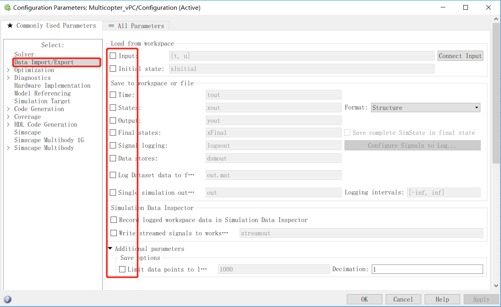Select Model Referencing in the tree

[x=42, y=94]
